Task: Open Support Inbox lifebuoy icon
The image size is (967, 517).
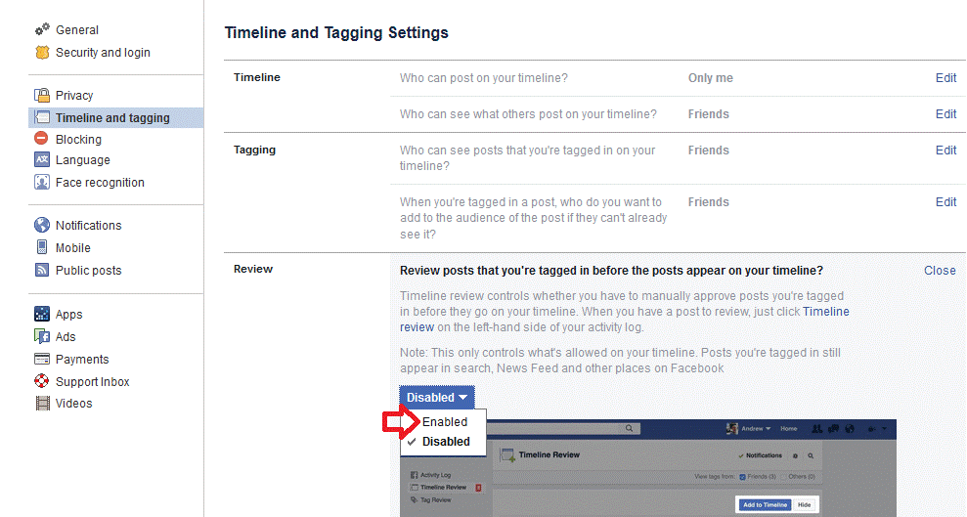Action: (42, 381)
